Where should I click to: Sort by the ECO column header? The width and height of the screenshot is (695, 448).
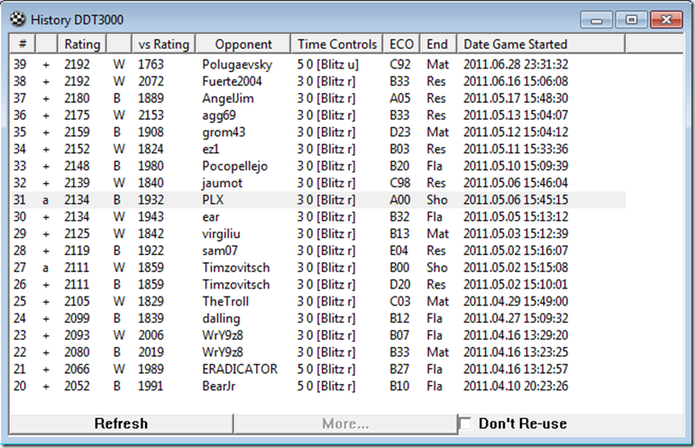coord(401,44)
